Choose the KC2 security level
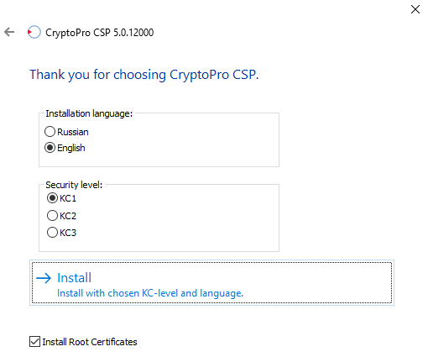 coord(52,216)
